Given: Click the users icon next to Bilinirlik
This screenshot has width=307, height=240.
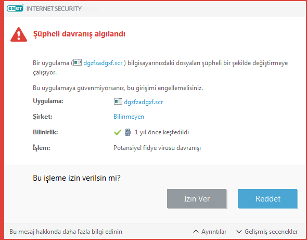Looking at the screenshot, I should pyautogui.click(x=127, y=132).
